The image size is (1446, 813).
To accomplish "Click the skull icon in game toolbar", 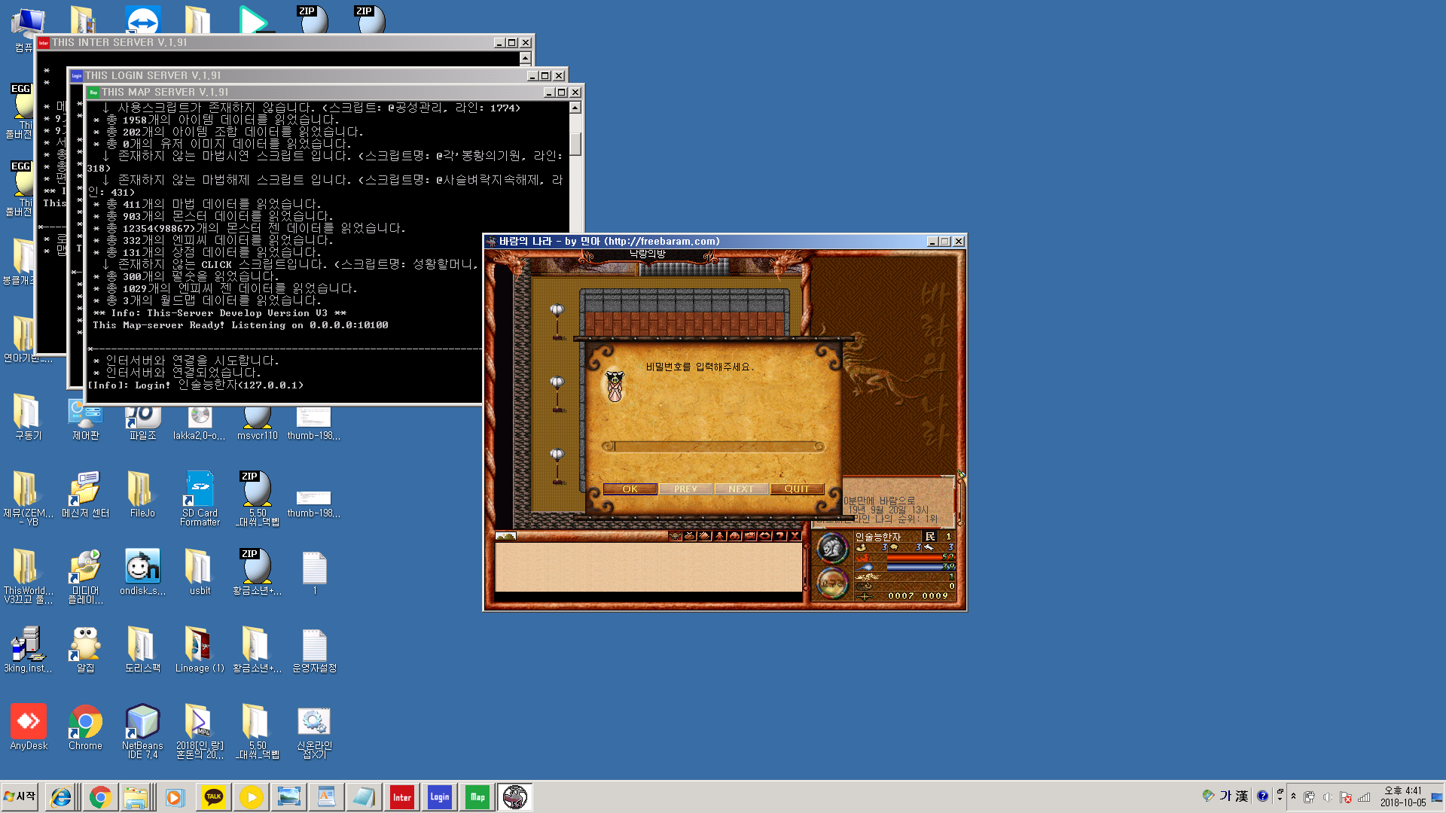I will pyautogui.click(x=676, y=536).
